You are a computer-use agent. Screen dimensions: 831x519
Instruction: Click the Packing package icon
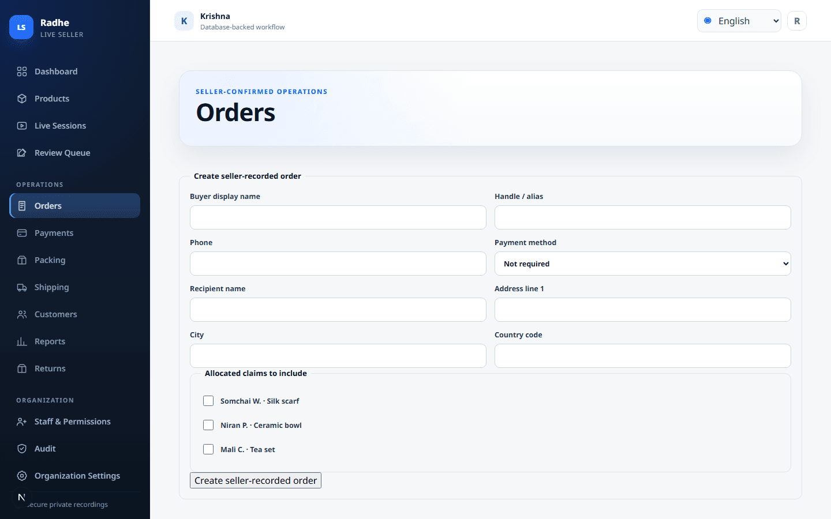[x=22, y=260]
